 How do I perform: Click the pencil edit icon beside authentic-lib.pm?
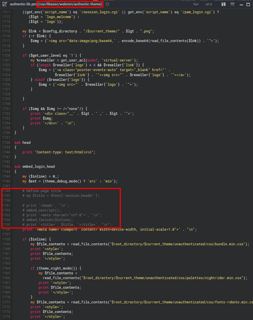pyautogui.click(x=5, y=4)
